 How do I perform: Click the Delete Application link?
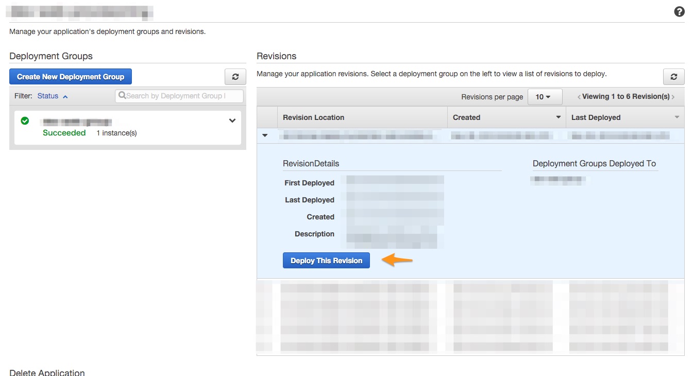click(x=46, y=372)
